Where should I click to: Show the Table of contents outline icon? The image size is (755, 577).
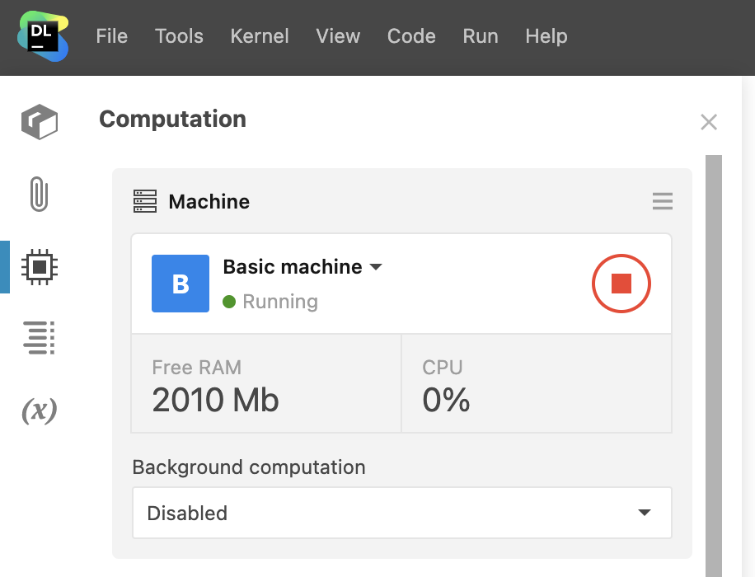[39, 338]
